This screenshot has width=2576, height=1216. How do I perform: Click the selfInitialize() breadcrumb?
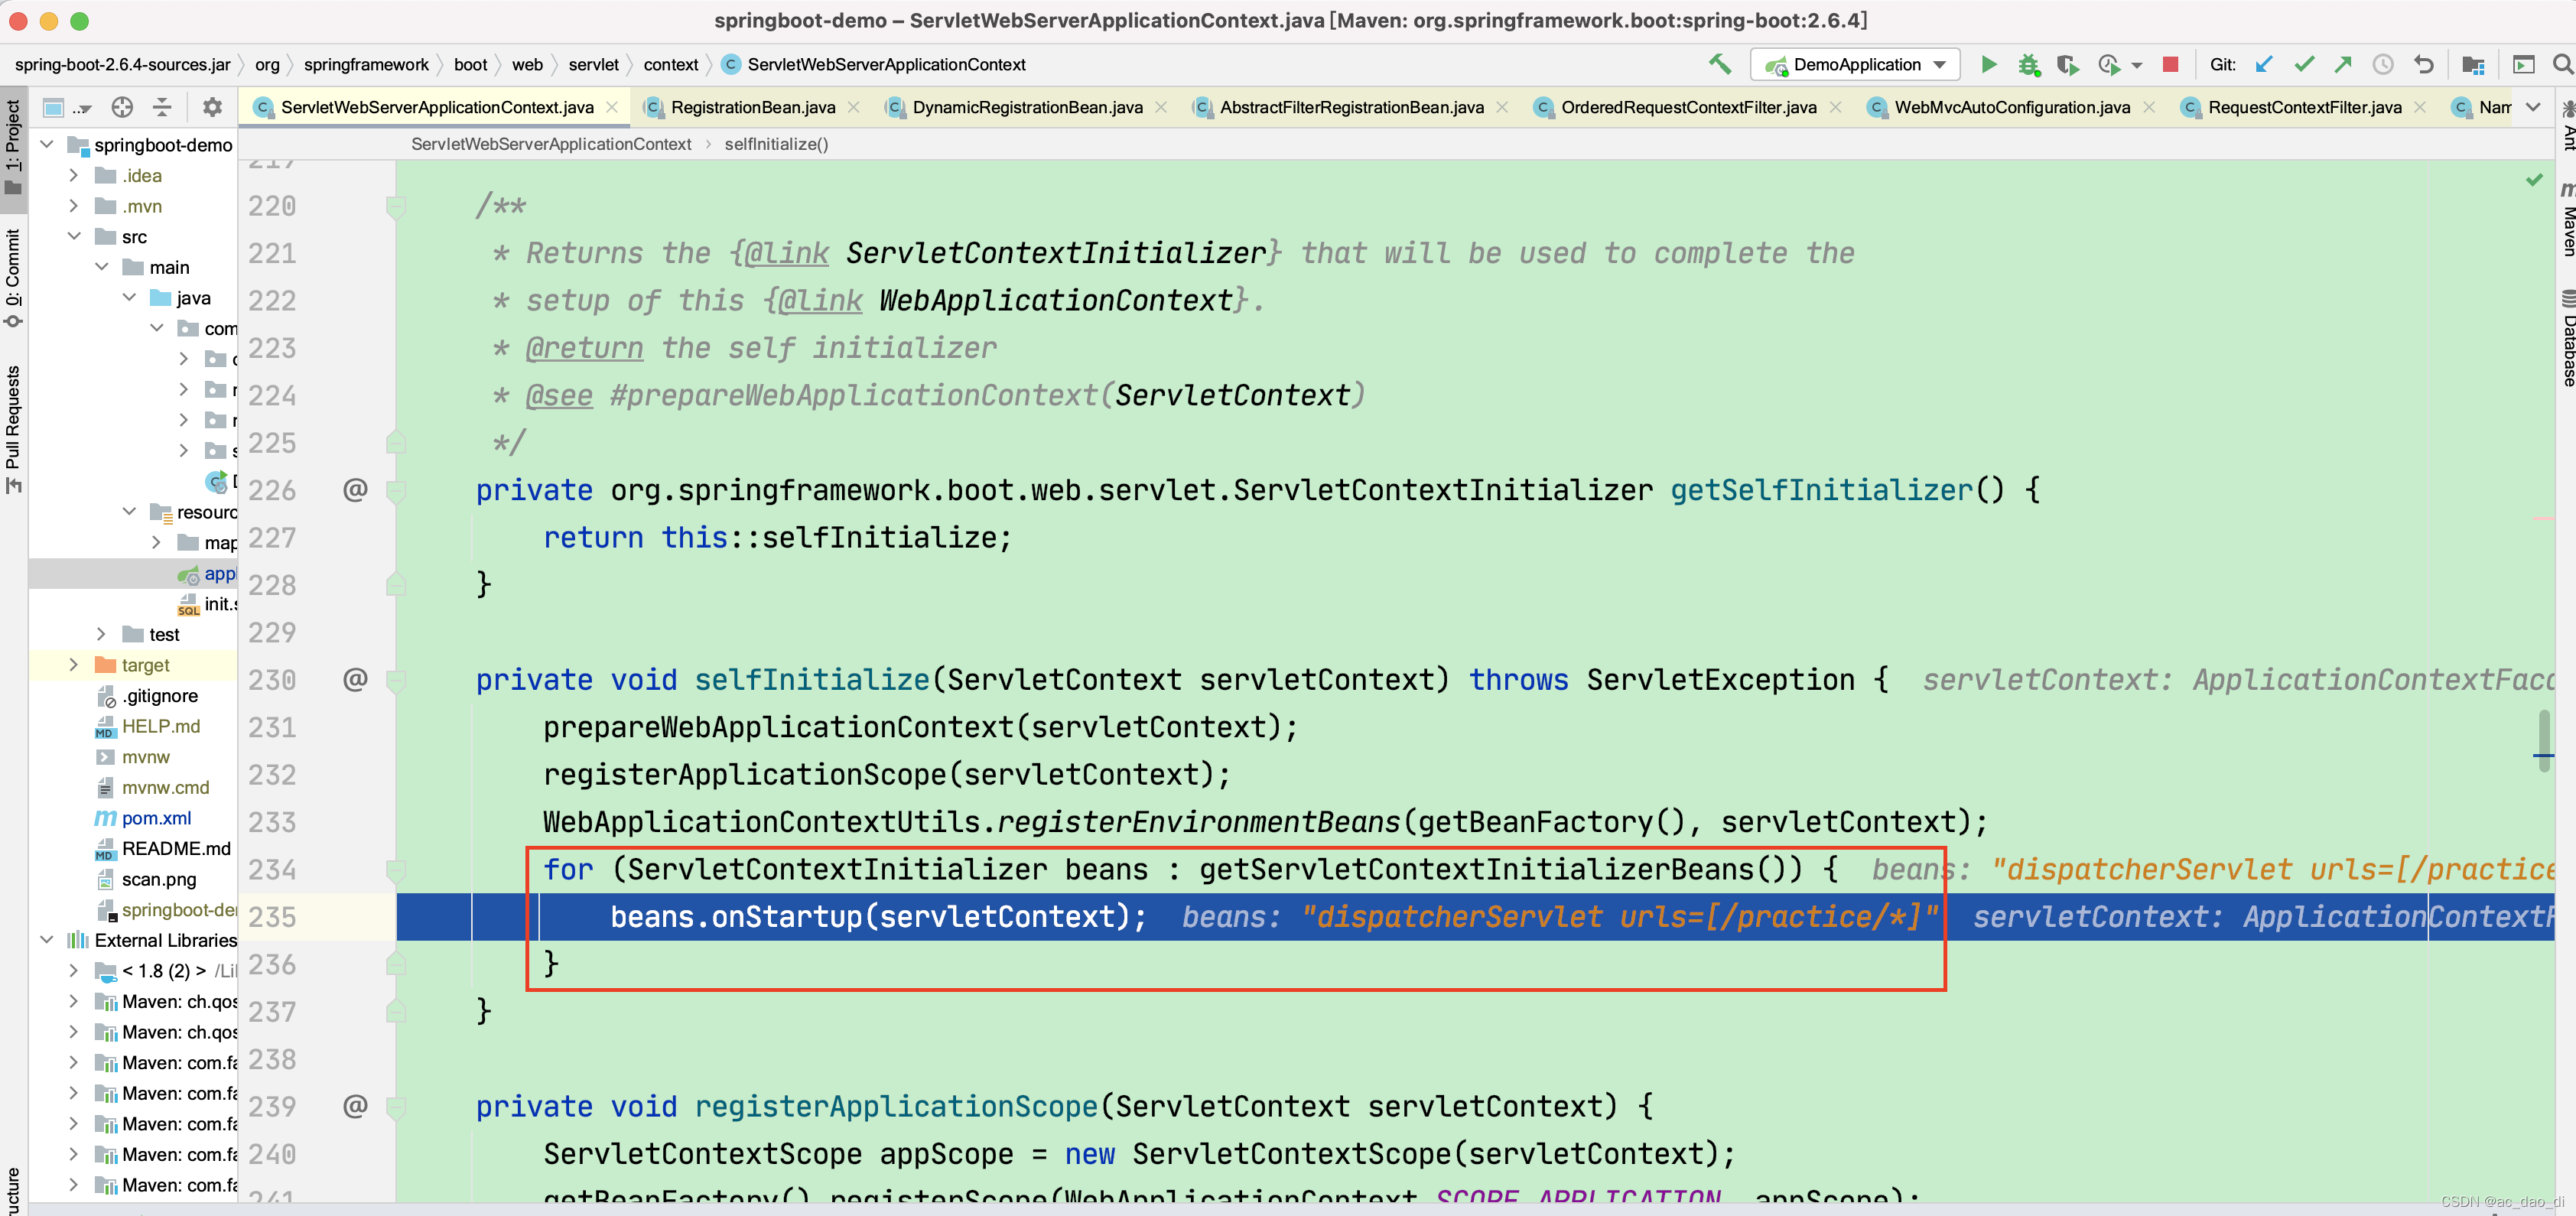click(x=776, y=144)
